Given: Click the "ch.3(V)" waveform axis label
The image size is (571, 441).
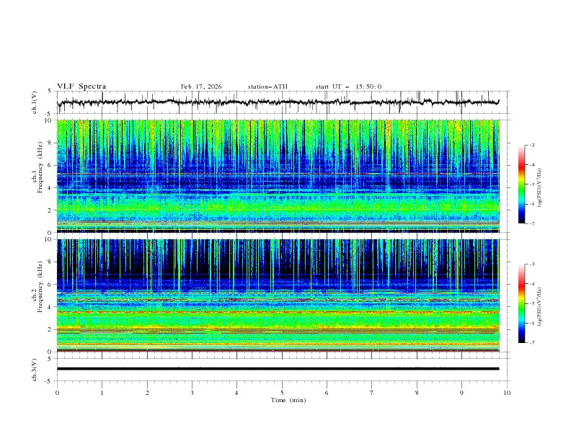Looking at the screenshot, I should (x=35, y=370).
